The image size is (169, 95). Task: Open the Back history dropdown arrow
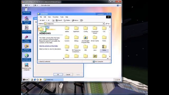[x=46, y=20]
